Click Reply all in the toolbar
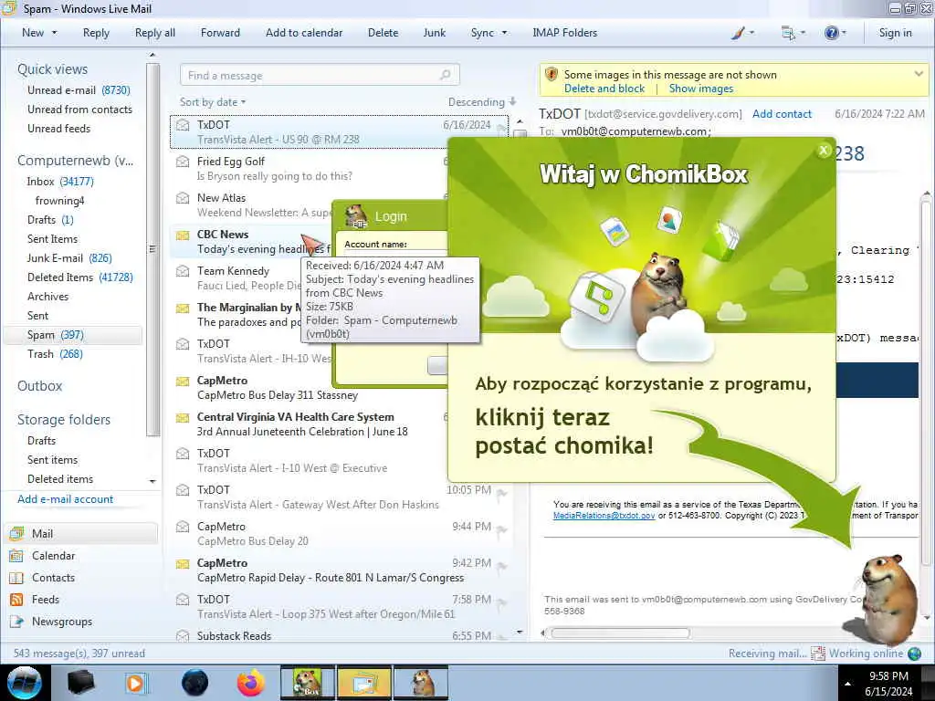 155,33
